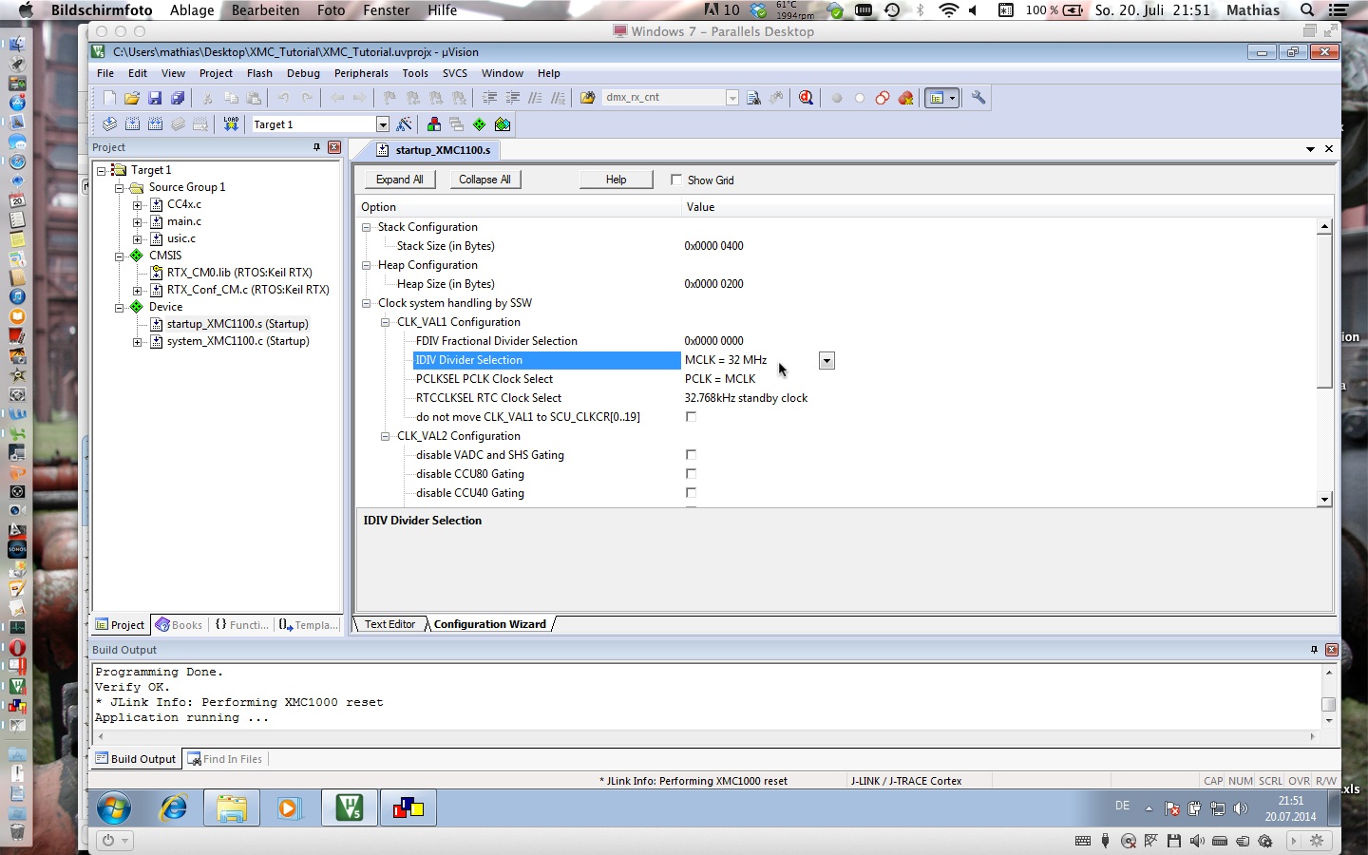
Task: Click the Heap Size value 0x0000 0200
Action: [x=714, y=284]
